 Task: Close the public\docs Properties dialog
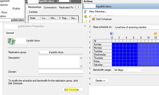pos(85,26)
